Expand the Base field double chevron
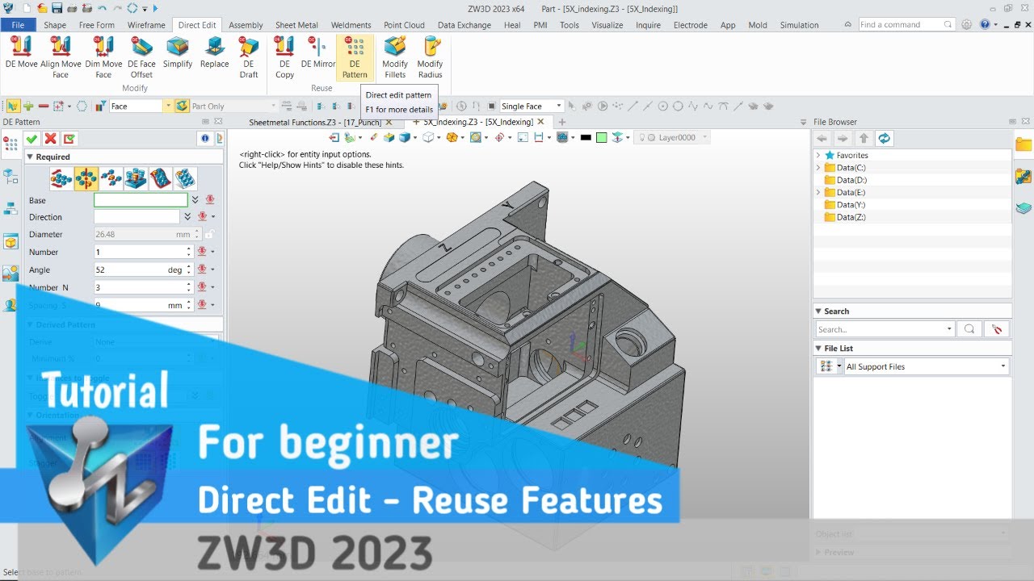Image resolution: width=1034 pixels, height=581 pixels. tap(195, 200)
